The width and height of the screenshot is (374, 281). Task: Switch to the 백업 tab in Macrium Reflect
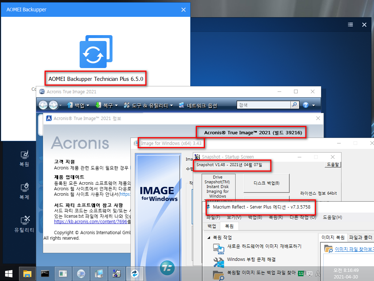(x=212, y=226)
